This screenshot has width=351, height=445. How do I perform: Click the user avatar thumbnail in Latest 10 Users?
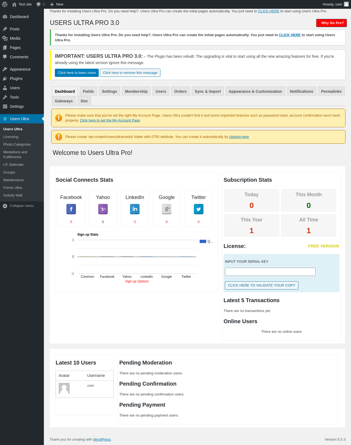64,388
